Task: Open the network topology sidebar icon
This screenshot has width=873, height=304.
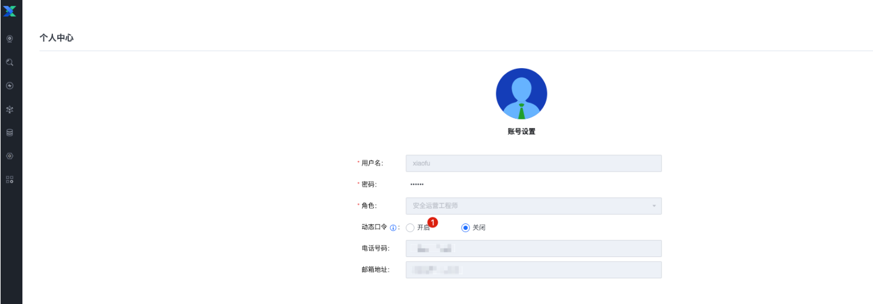Action: point(9,109)
